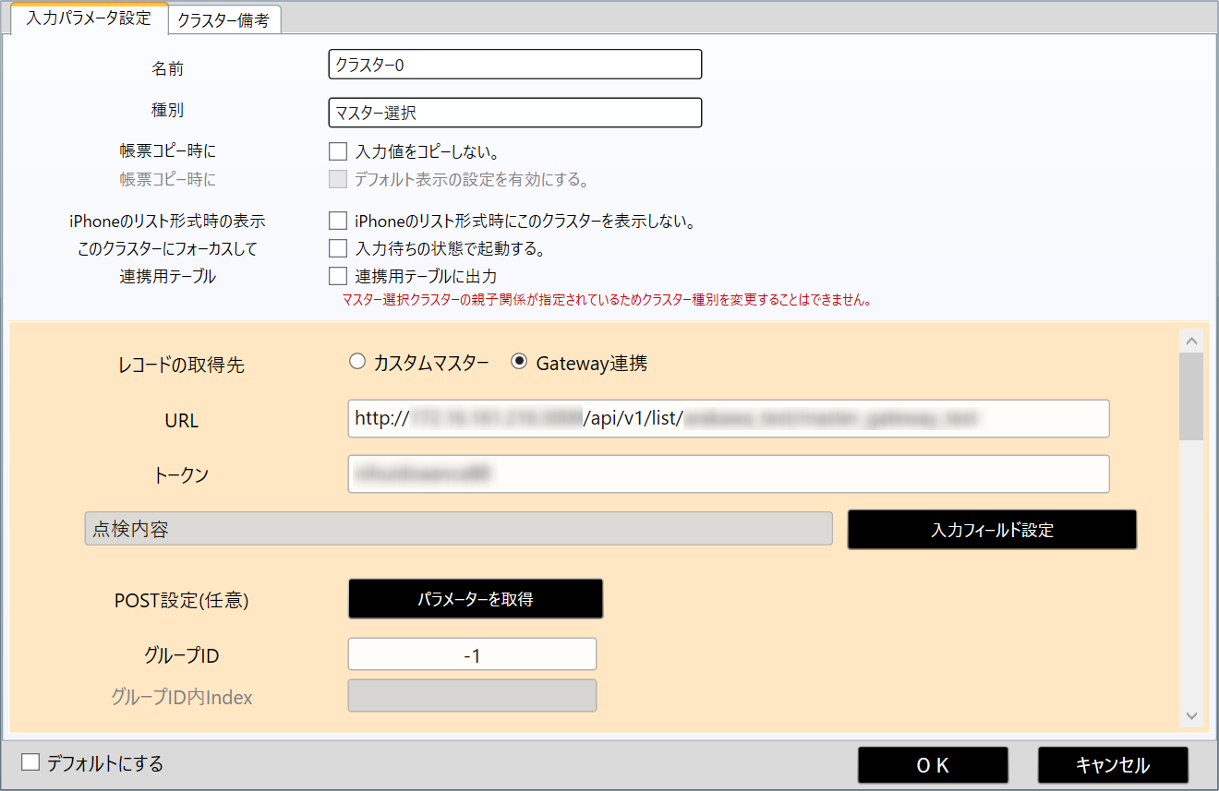Click the 名前 field containing クラスター0

(515, 65)
